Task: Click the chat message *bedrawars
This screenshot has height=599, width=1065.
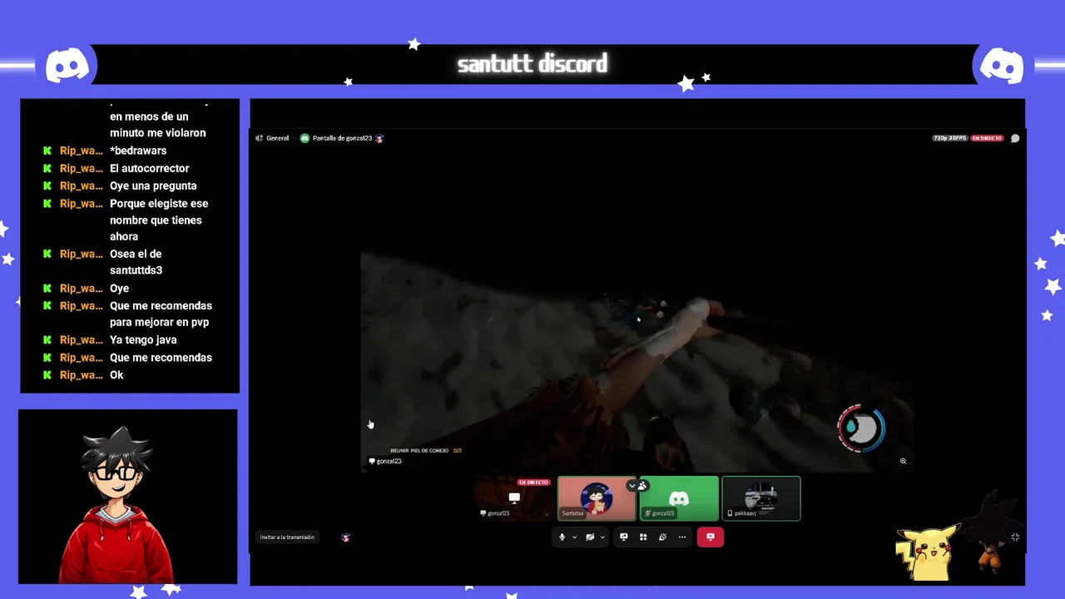Action: (x=138, y=151)
